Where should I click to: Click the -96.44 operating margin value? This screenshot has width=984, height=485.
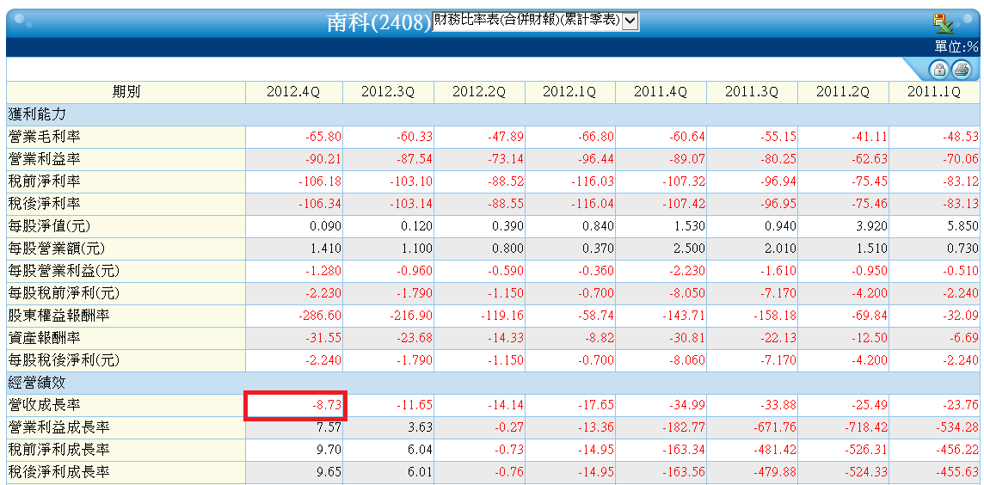pos(596,159)
